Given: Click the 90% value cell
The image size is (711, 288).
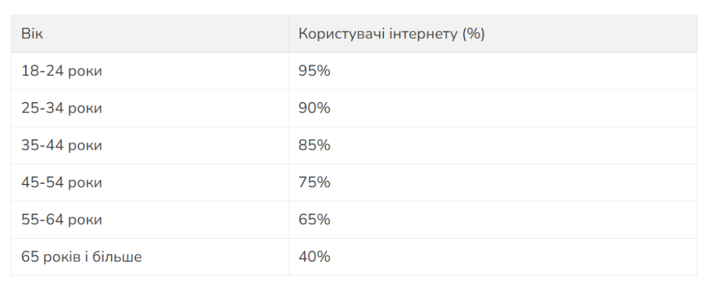Looking at the screenshot, I should click(493, 108).
